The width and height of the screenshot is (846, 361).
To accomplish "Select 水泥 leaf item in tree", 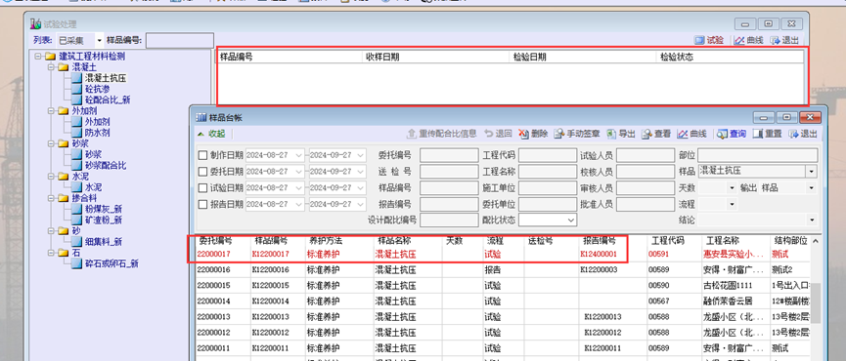I will click(x=93, y=187).
